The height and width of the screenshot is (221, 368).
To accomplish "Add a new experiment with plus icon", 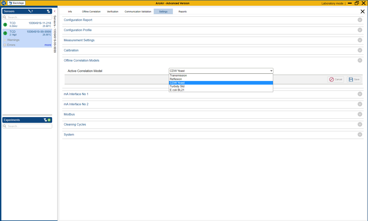I will [x=49, y=120].
